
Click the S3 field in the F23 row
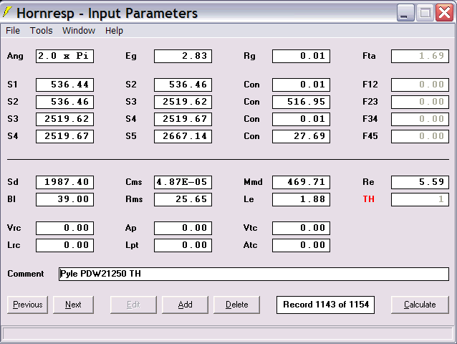[183, 102]
